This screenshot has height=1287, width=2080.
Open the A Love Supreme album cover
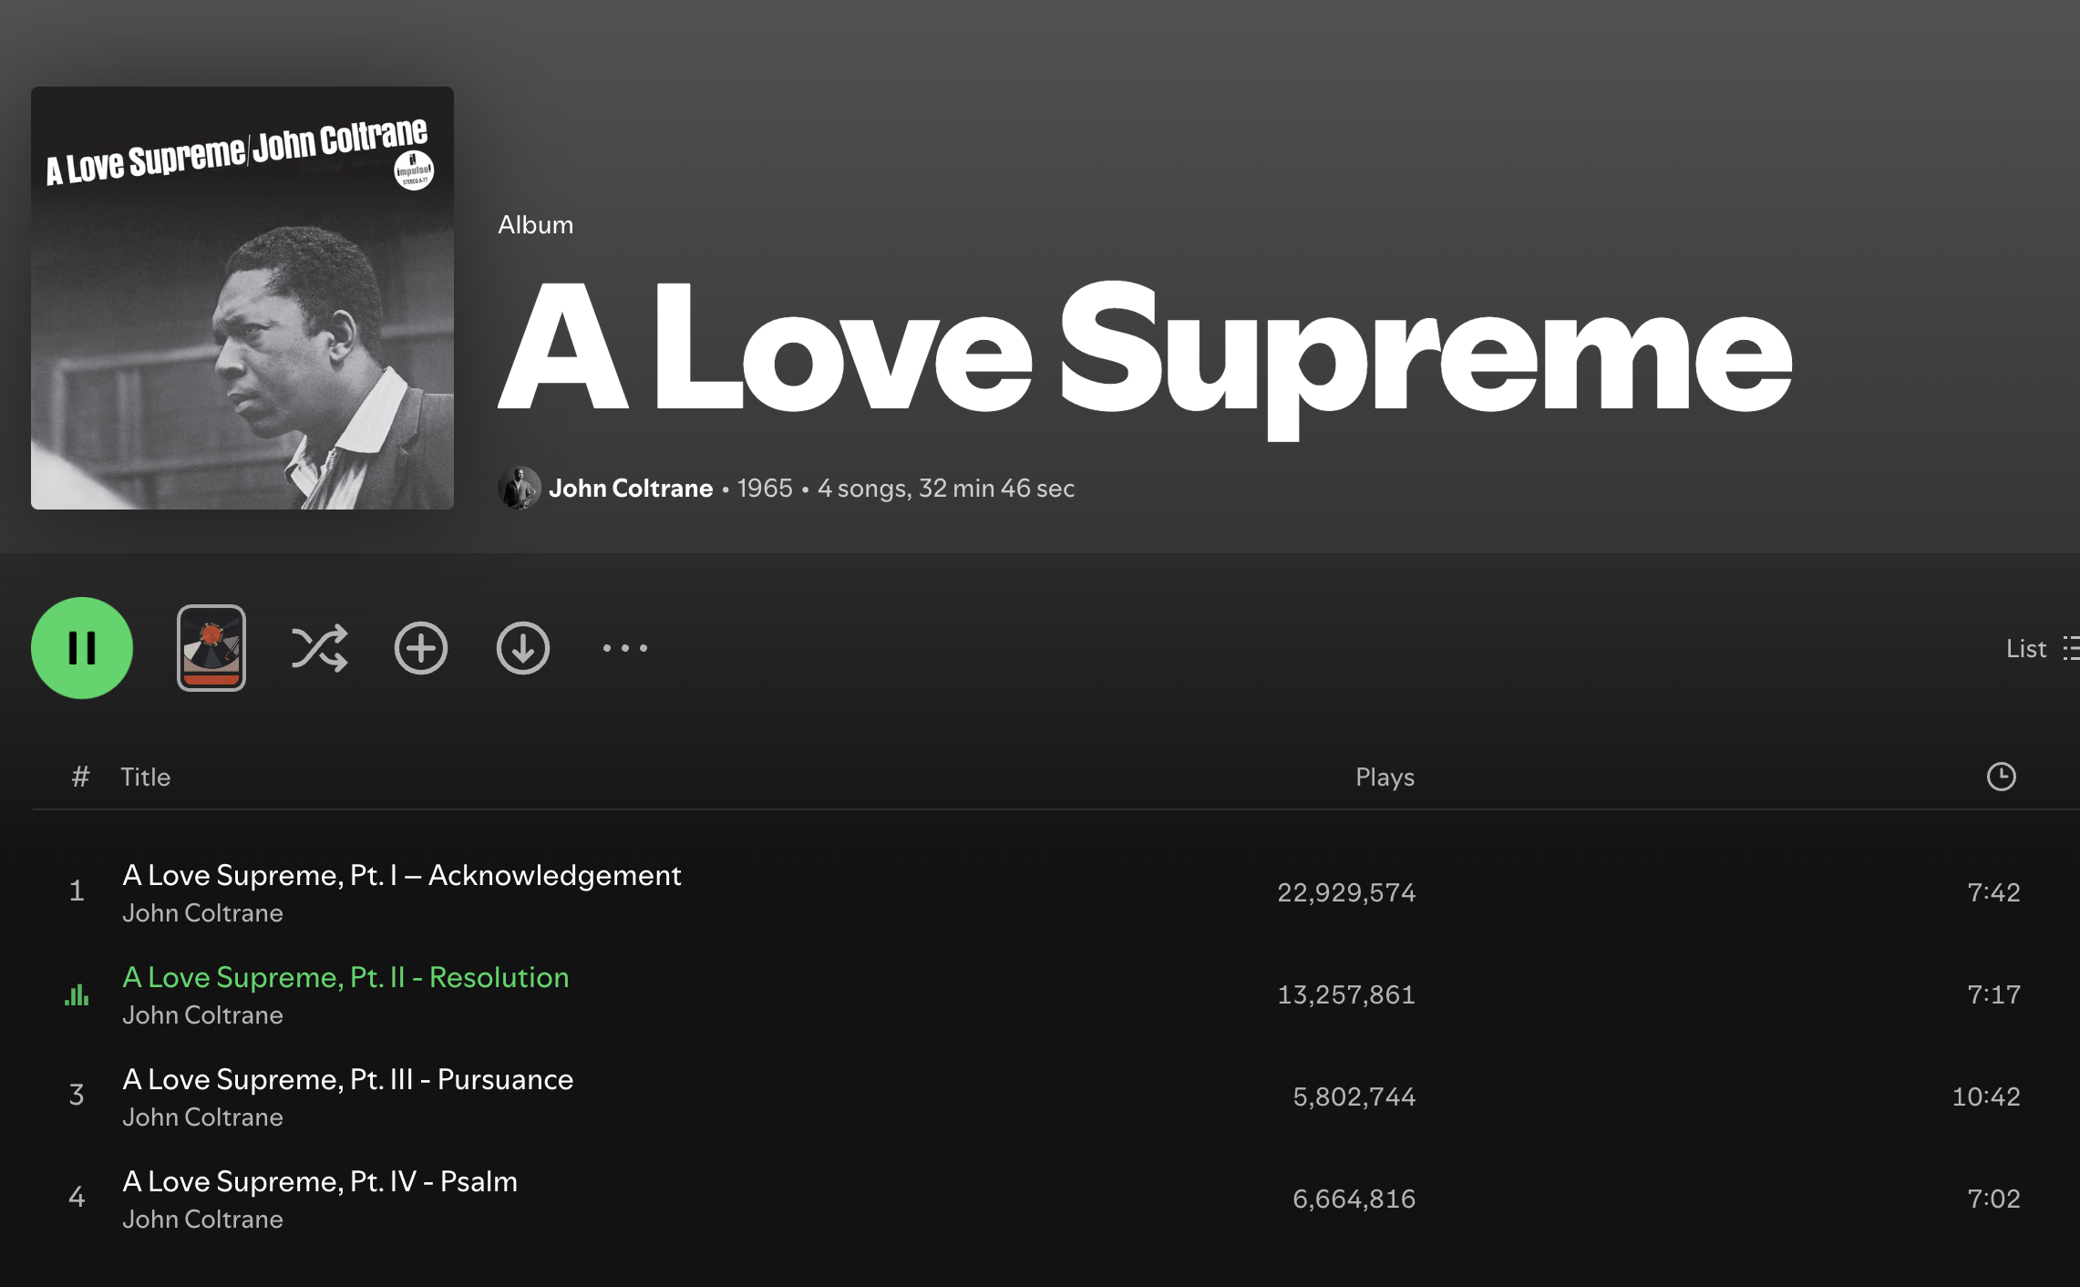point(242,298)
